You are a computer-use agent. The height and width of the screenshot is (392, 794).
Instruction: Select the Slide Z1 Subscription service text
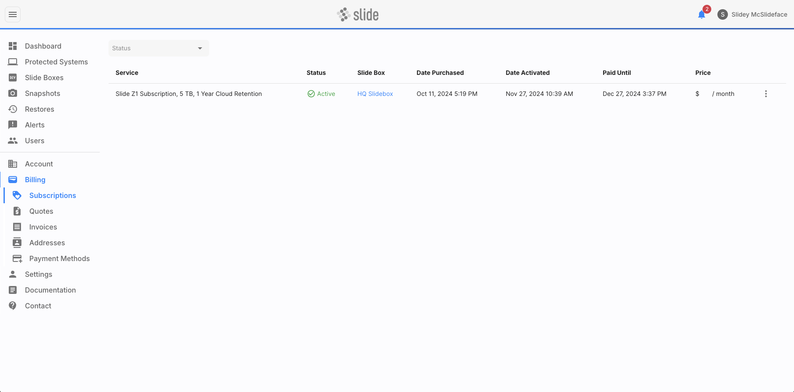click(189, 94)
